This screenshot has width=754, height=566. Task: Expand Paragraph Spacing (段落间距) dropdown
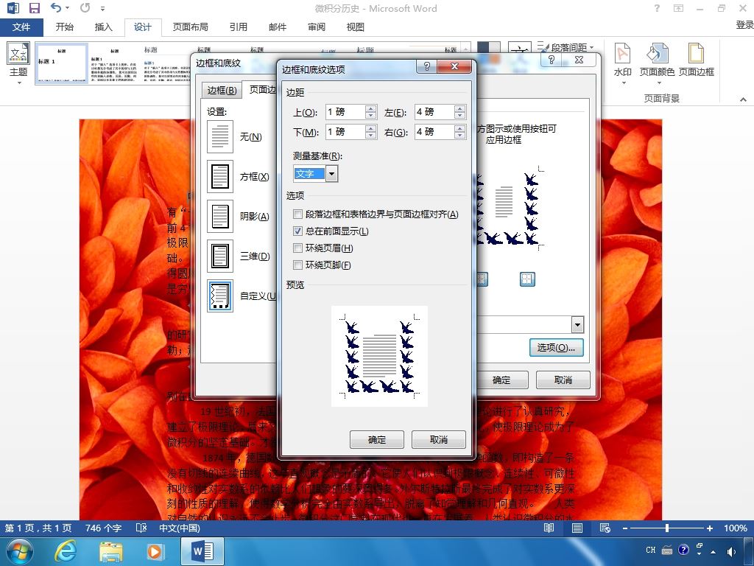(x=591, y=47)
